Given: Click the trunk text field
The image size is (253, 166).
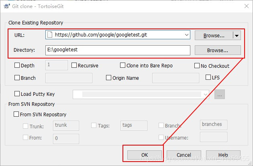Looking at the screenshot, I should [66, 126].
